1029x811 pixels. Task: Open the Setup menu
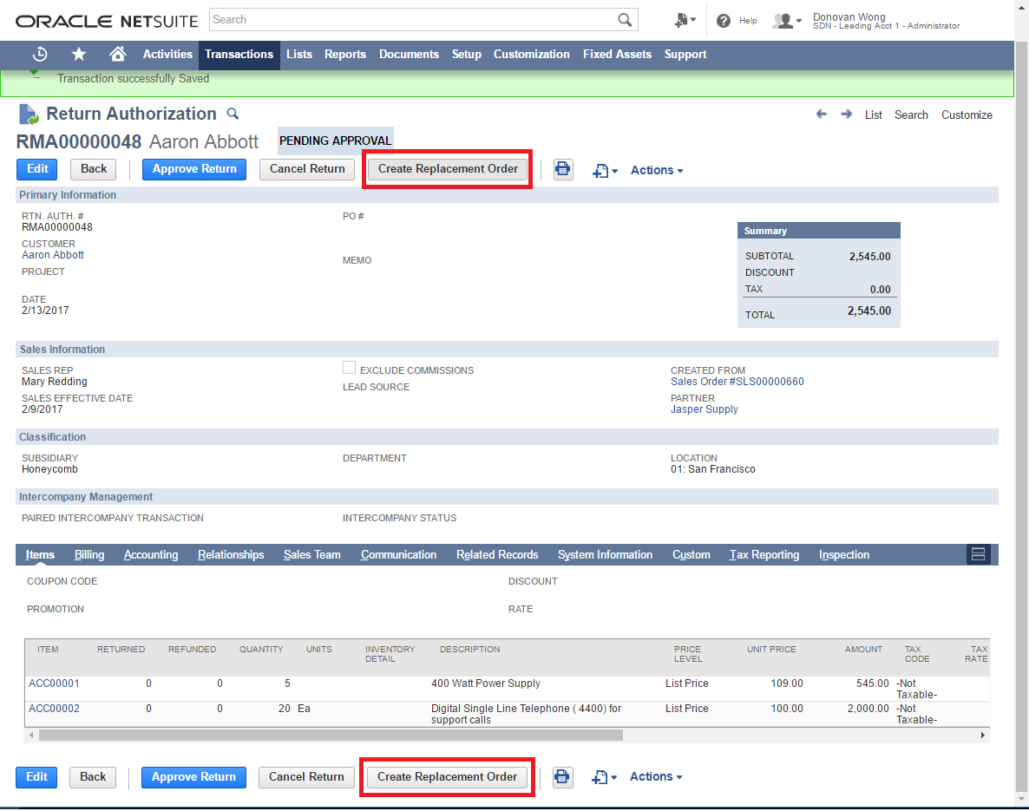pyautogui.click(x=467, y=55)
